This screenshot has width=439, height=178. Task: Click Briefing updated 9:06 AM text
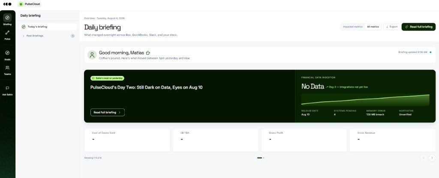(x=413, y=52)
